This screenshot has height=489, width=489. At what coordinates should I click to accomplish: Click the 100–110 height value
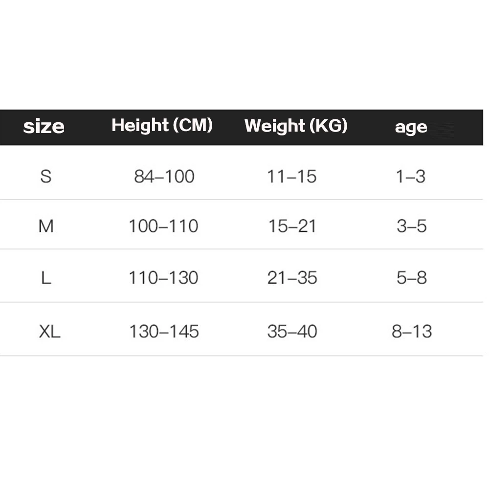pos(163,226)
